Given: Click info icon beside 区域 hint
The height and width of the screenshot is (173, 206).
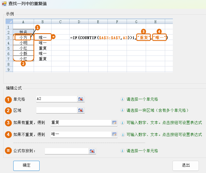Looking at the screenshot, I should click(x=122, y=110).
